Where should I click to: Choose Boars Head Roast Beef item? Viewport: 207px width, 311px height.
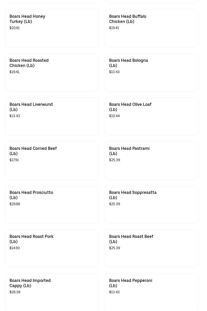(151, 249)
